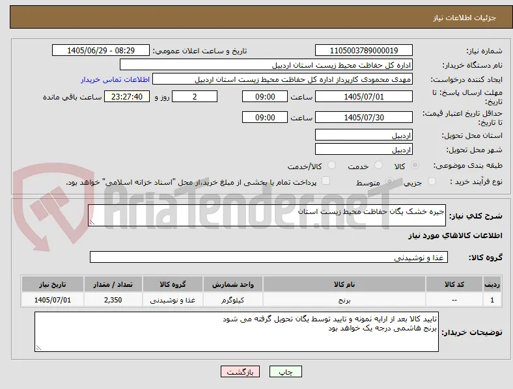Select the جزیی purchase type radio
This screenshot has height=389, width=513.
click(432, 181)
